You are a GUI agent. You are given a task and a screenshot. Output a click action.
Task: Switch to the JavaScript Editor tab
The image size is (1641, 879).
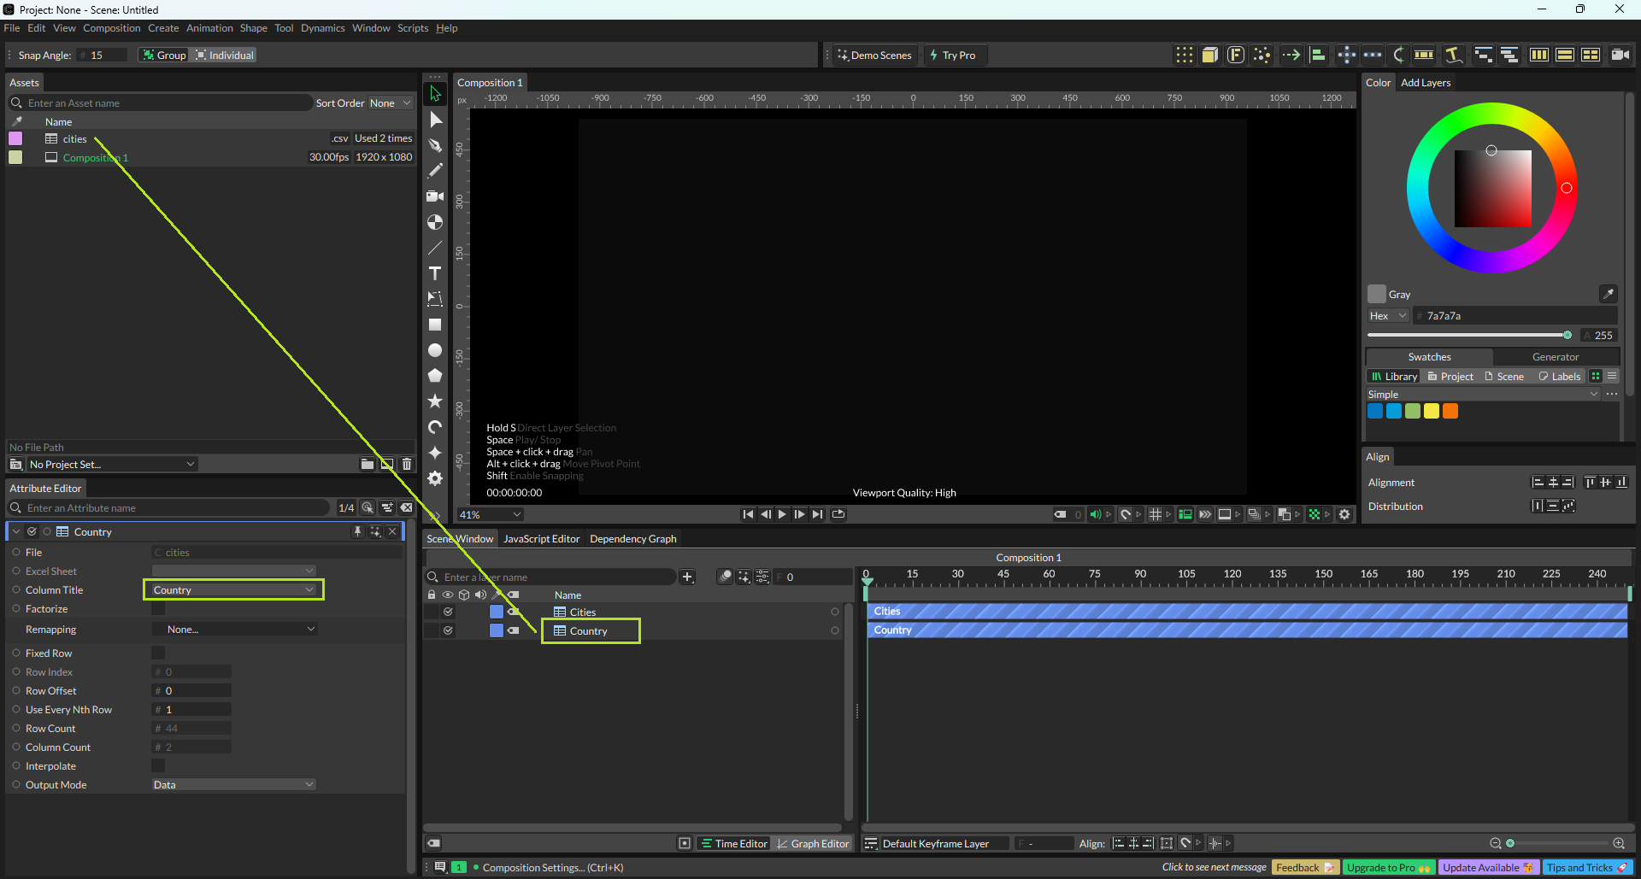541,539
